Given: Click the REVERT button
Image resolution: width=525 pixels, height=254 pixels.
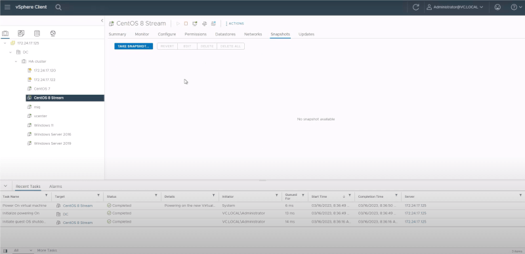Looking at the screenshot, I should 167,46.
